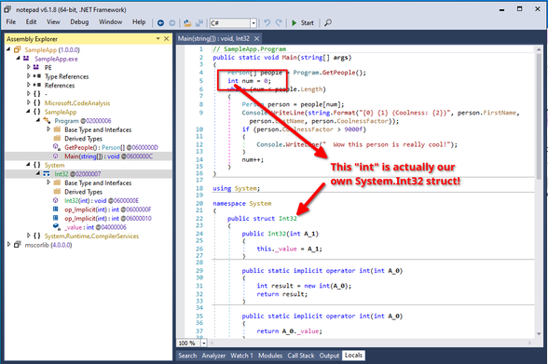
Task: Click the vertical scrollbar in code editor
Action: [x=539, y=115]
